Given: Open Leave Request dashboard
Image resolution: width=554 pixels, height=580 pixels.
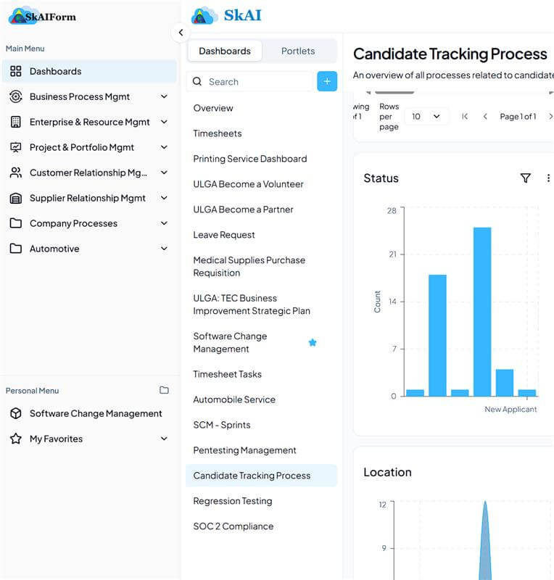Looking at the screenshot, I should [x=224, y=235].
